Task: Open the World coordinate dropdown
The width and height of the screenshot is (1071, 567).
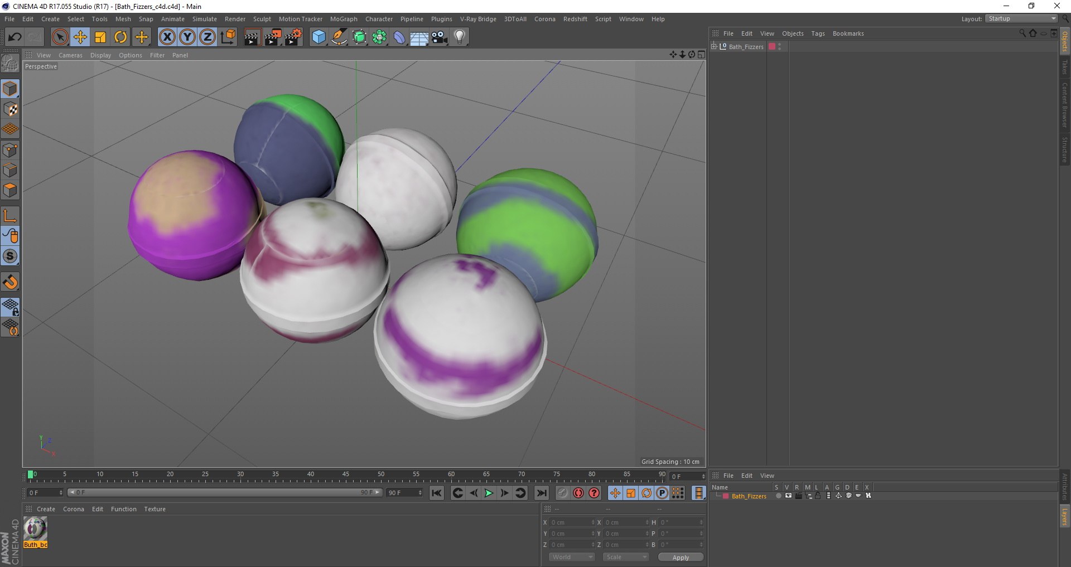Action: pos(572,557)
